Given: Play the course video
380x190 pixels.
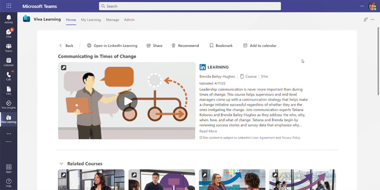Looking at the screenshot, I should pos(127,101).
